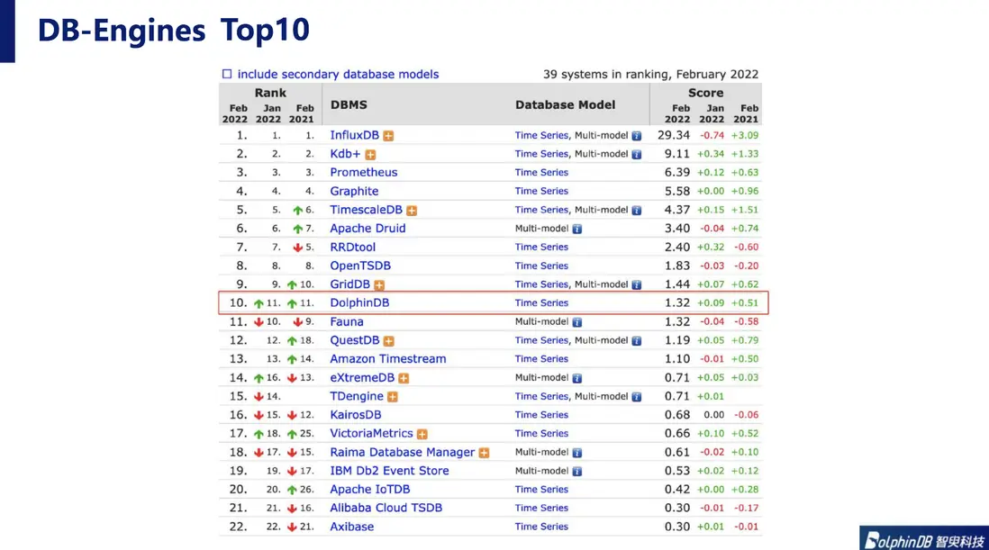Click the Rank column header
The height and width of the screenshot is (550, 989).
[270, 93]
